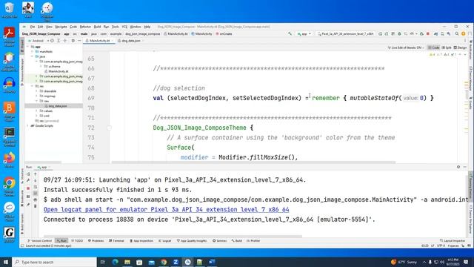Hide the Project tool window panel
The height and width of the screenshot is (267, 474).
[79, 41]
